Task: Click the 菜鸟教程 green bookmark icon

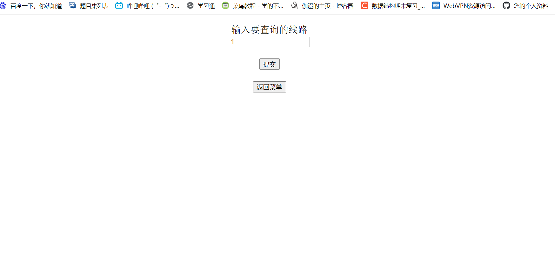Action: pyautogui.click(x=225, y=5)
